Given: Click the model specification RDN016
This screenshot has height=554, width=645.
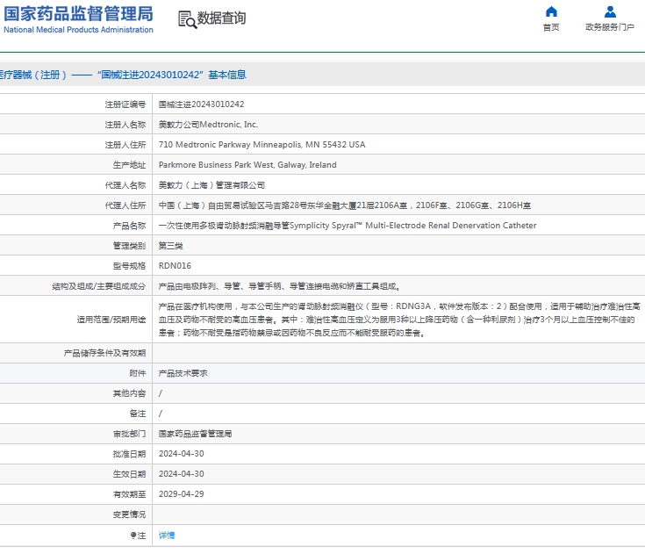Looking at the screenshot, I should point(175,266).
